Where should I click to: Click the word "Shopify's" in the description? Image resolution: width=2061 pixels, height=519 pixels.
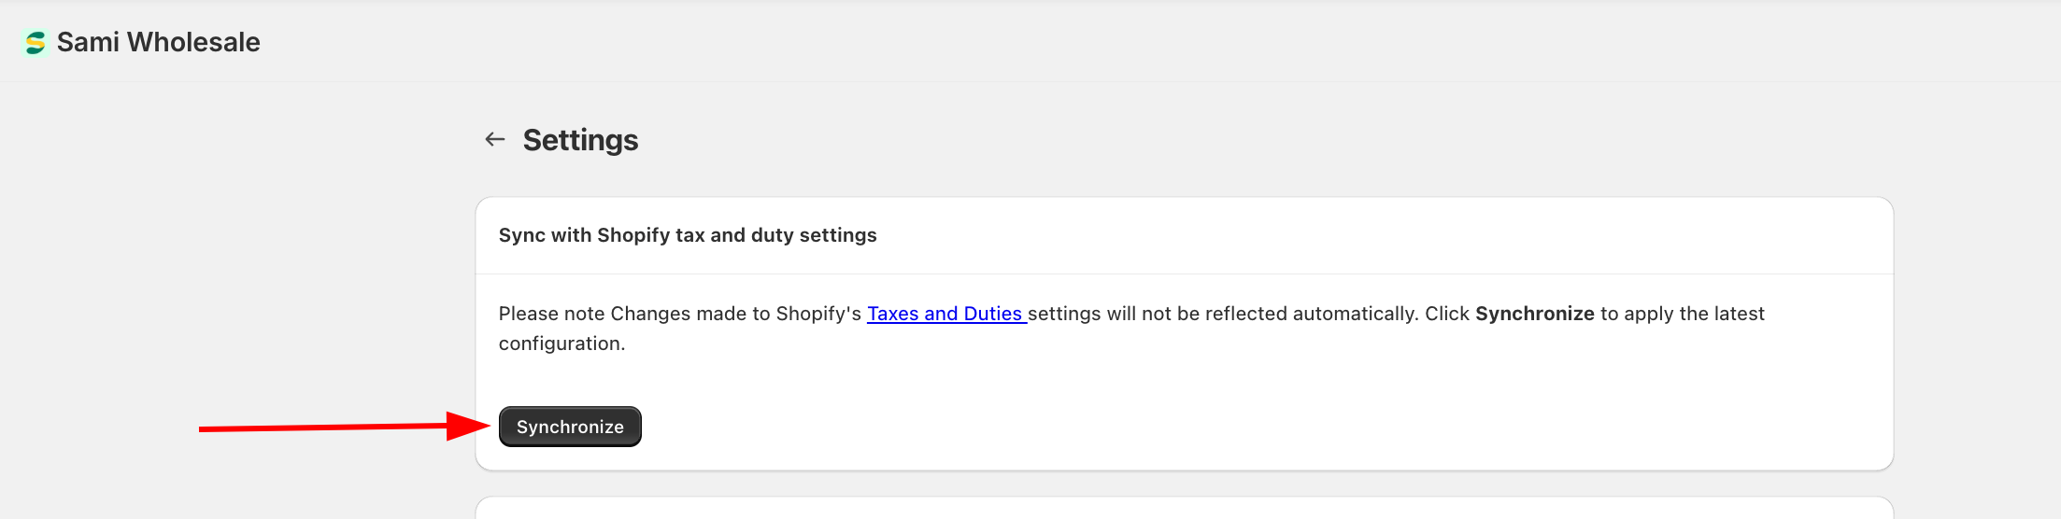tap(818, 314)
